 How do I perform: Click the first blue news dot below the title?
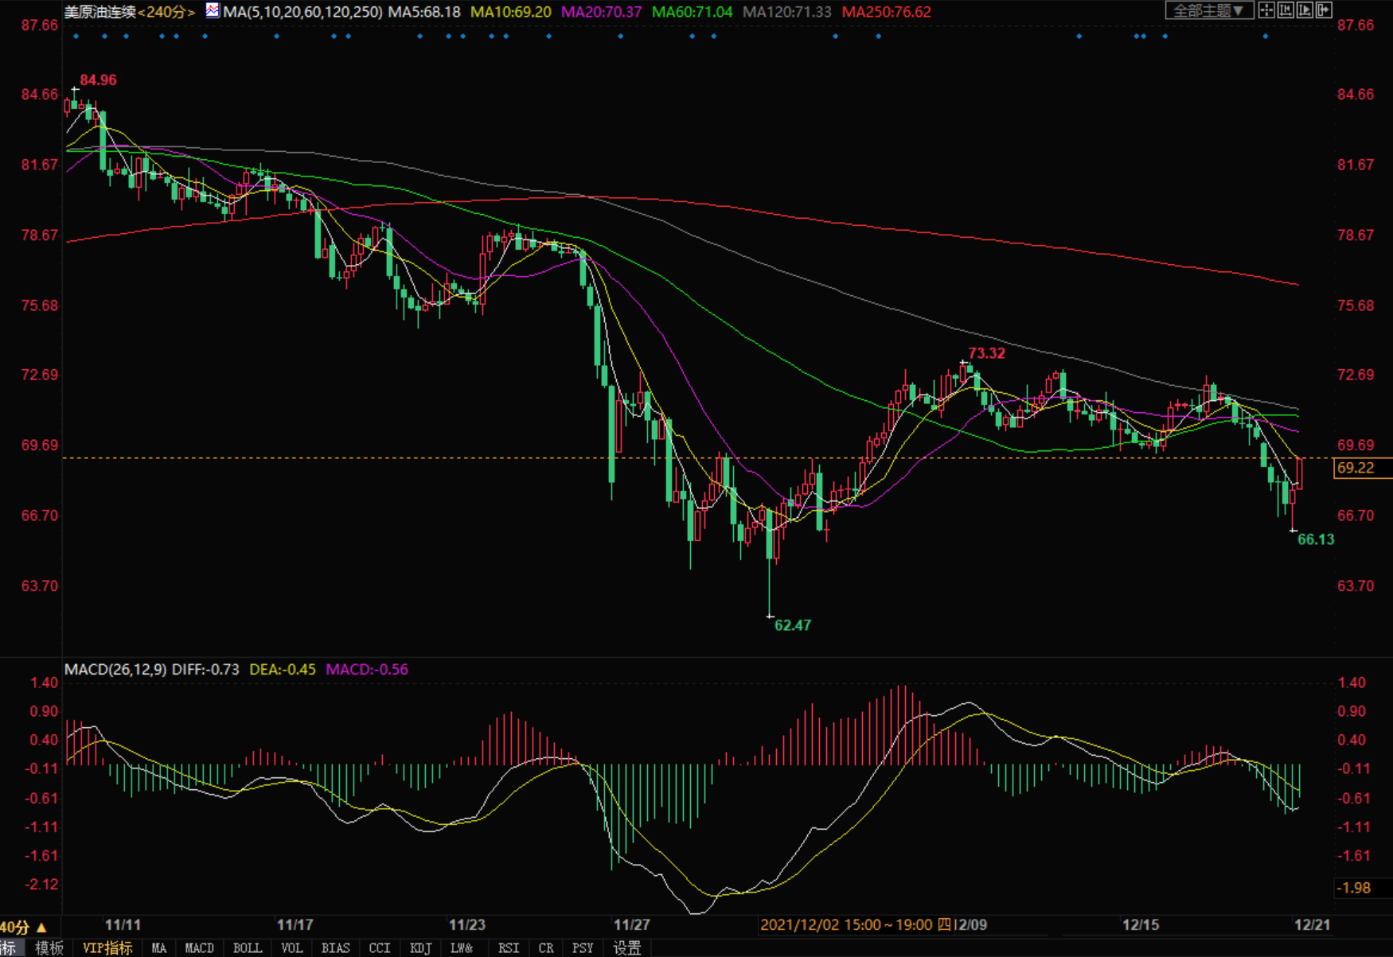(76, 37)
